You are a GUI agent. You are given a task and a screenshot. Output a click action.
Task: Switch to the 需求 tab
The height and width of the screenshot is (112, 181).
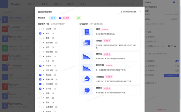[45, 4]
